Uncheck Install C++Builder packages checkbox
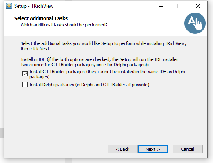The image size is (213, 163). 25,74
